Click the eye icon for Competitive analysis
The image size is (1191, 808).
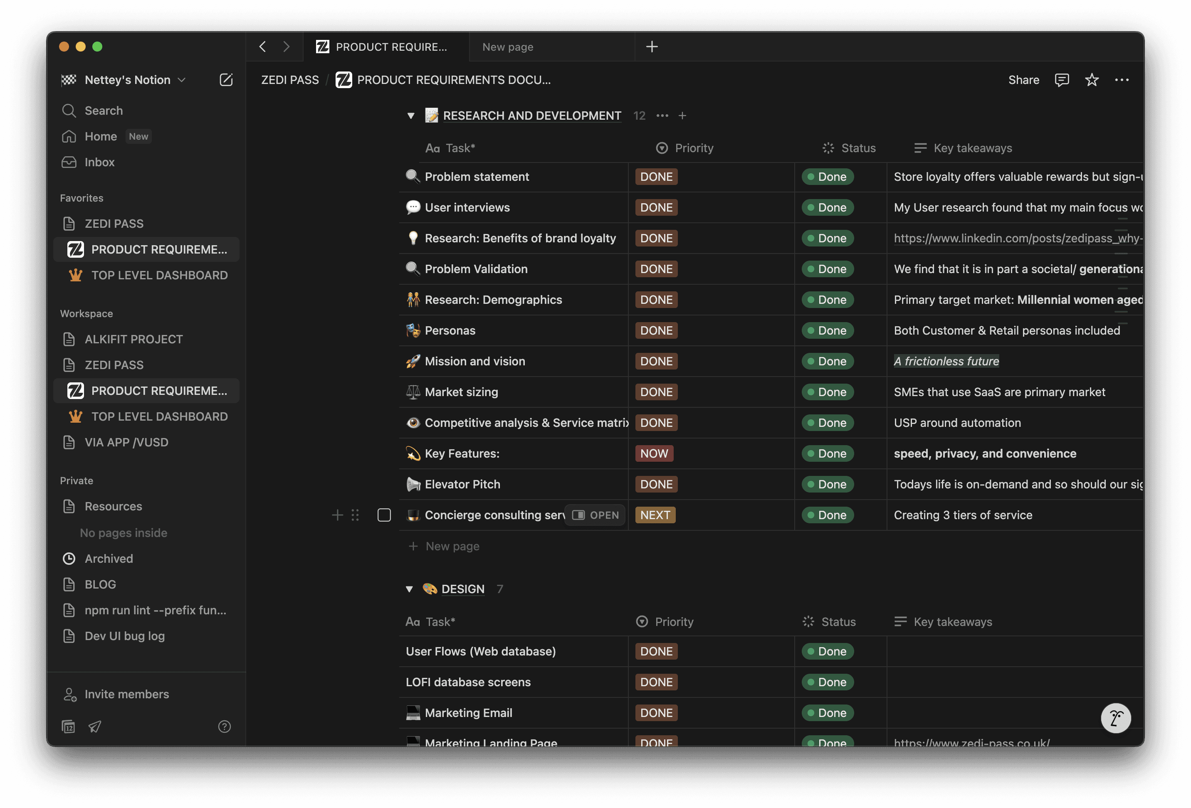(x=413, y=423)
